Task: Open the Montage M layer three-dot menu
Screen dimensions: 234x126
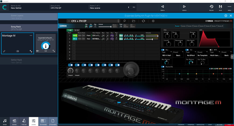Action: [x=31, y=35]
